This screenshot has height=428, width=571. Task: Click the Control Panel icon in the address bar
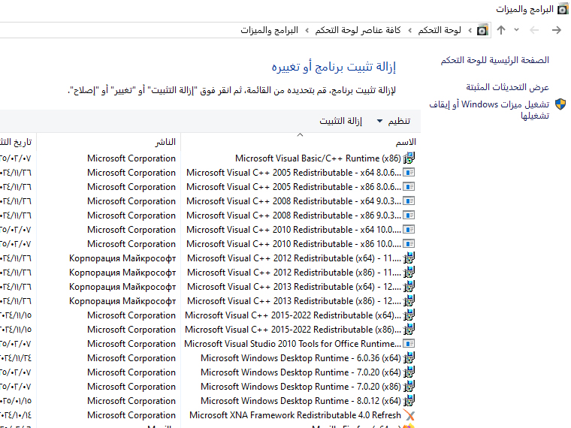[482, 30]
